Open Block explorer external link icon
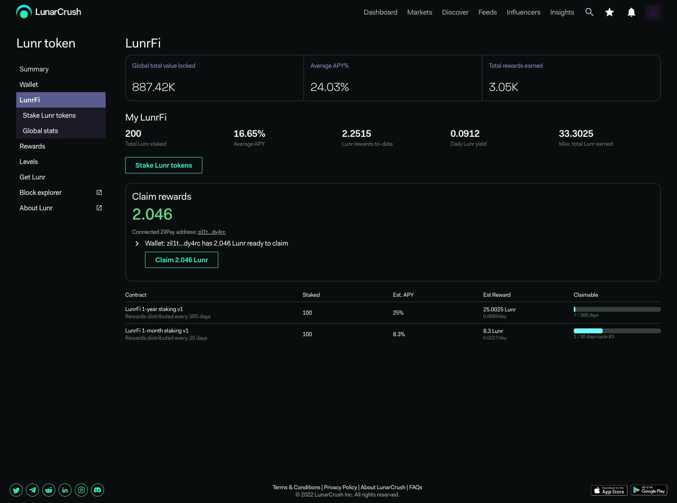This screenshot has width=677, height=503. pyautogui.click(x=99, y=192)
